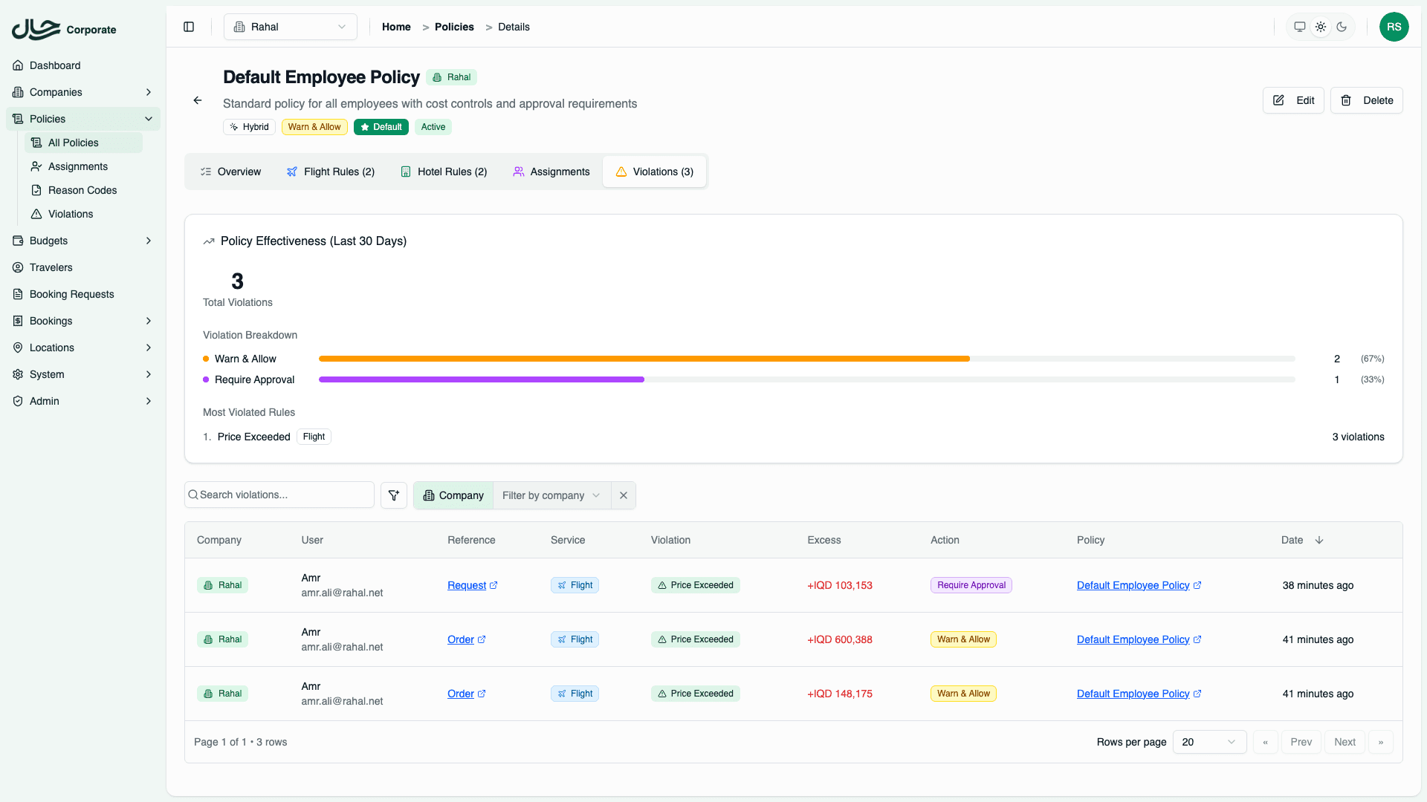1427x802 pixels.
Task: Click the back arrow next to the policy title
Action: pyautogui.click(x=197, y=100)
